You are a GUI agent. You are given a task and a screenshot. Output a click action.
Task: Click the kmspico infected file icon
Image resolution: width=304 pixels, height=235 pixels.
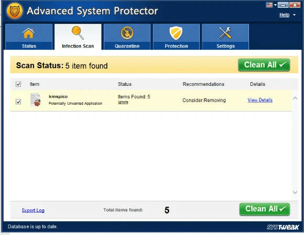point(36,99)
